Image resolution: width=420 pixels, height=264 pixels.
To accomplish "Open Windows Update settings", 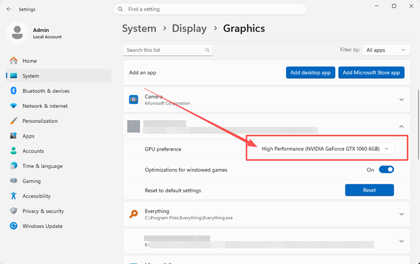I will click(58, 226).
